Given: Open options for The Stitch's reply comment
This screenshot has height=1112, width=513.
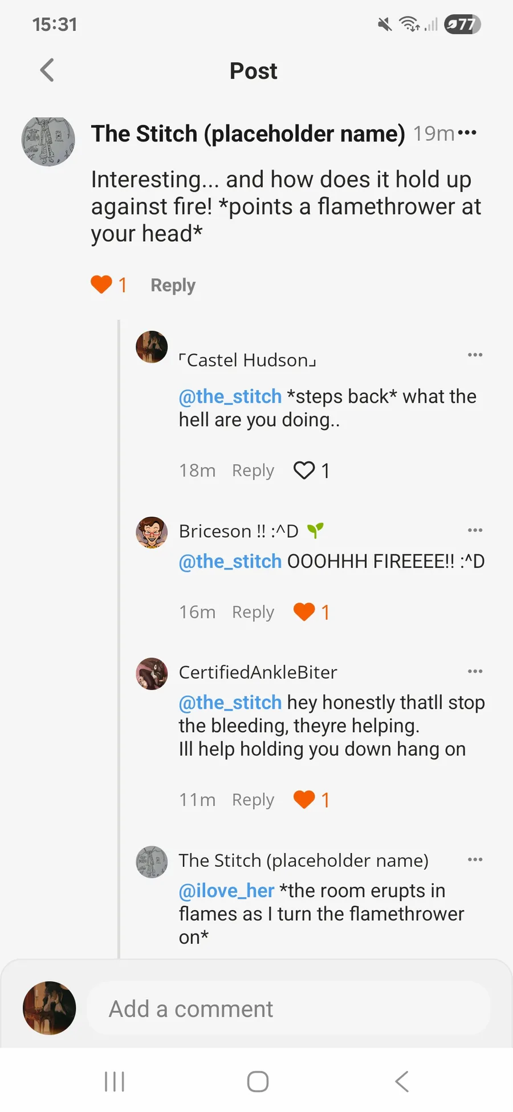Looking at the screenshot, I should [475, 859].
